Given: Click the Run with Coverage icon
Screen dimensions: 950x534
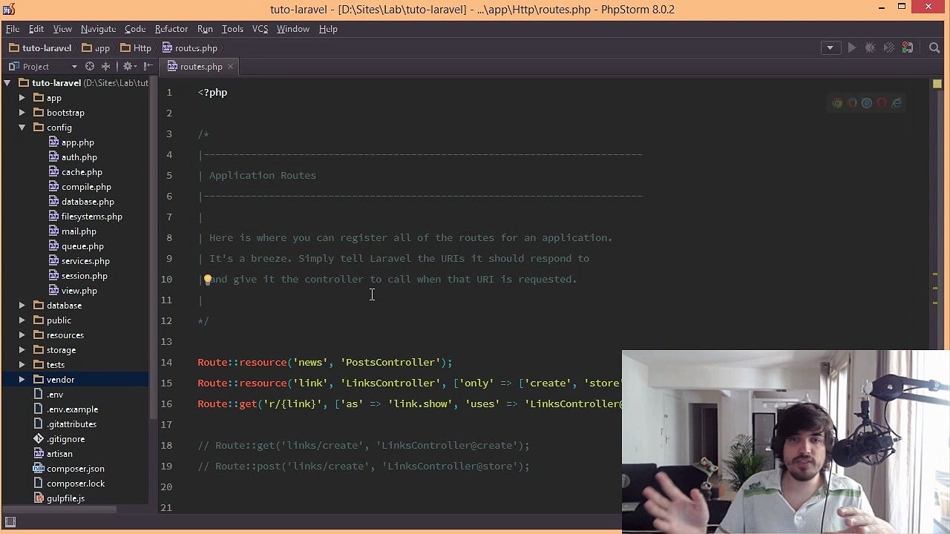Looking at the screenshot, I should tap(889, 47).
